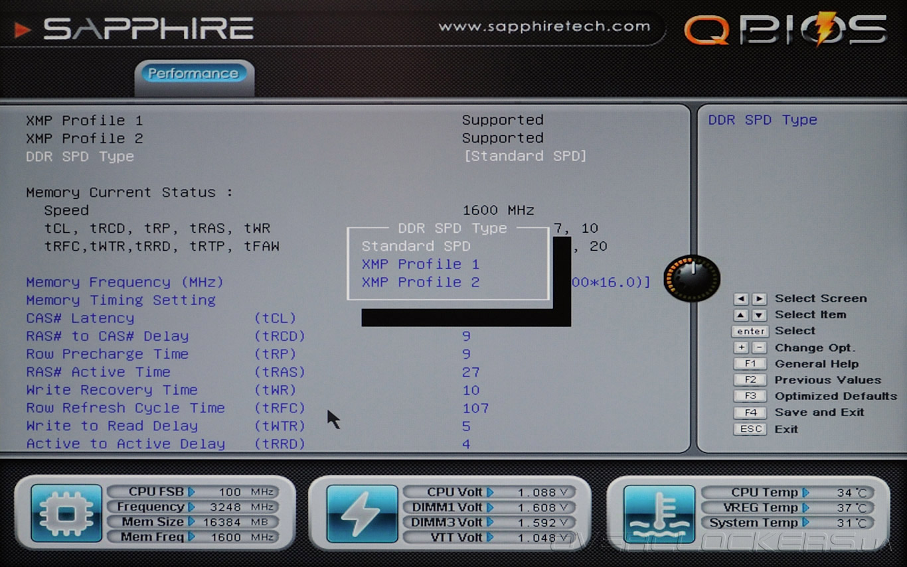Click the lightning bolt voltage icon

pyautogui.click(x=362, y=513)
